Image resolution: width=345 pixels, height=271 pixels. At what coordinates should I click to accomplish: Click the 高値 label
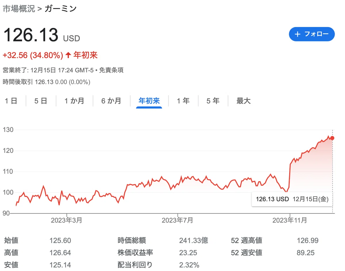tap(11, 253)
